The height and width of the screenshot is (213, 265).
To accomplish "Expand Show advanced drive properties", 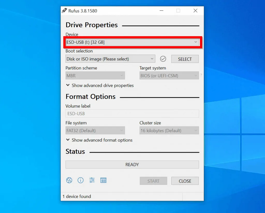I will coord(100,86).
